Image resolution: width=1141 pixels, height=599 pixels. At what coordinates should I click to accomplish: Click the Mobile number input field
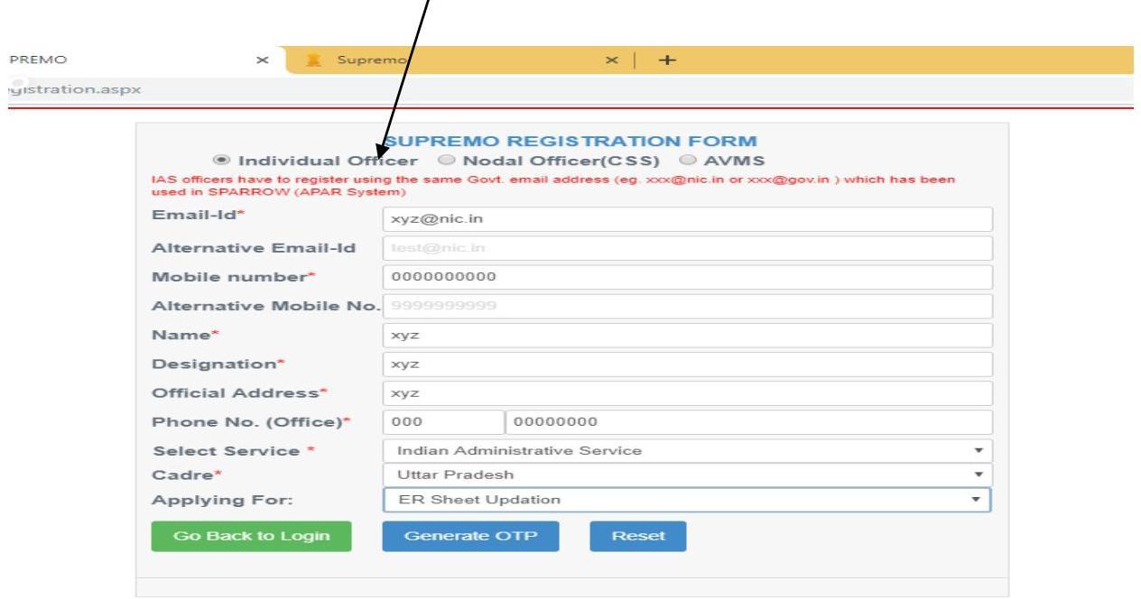(687, 277)
